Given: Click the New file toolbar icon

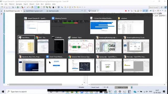Looking at the screenshot, I should (2, 7).
